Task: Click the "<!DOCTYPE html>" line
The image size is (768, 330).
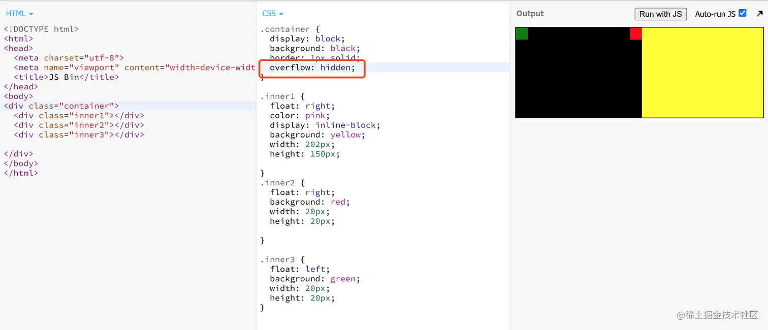Action: (41, 29)
